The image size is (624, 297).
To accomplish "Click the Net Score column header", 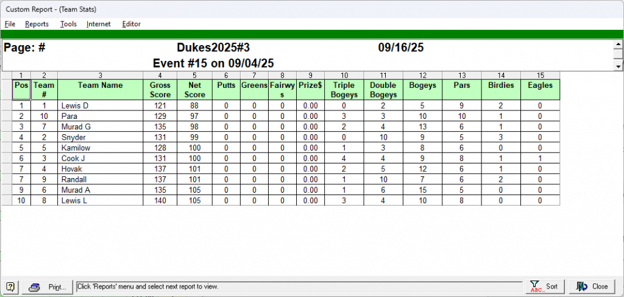I will point(195,90).
